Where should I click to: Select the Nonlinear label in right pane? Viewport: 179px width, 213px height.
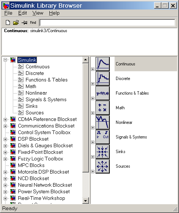click(124, 122)
